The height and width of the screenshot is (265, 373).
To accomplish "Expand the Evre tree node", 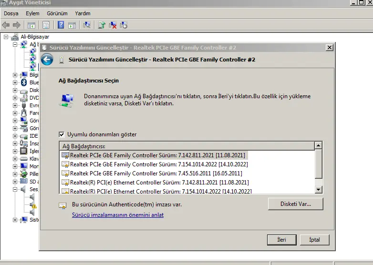I will click(15, 105).
